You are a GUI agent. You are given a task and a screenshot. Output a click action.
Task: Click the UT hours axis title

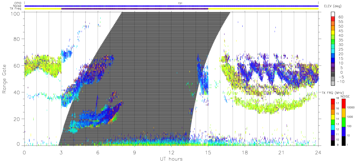[171, 159]
